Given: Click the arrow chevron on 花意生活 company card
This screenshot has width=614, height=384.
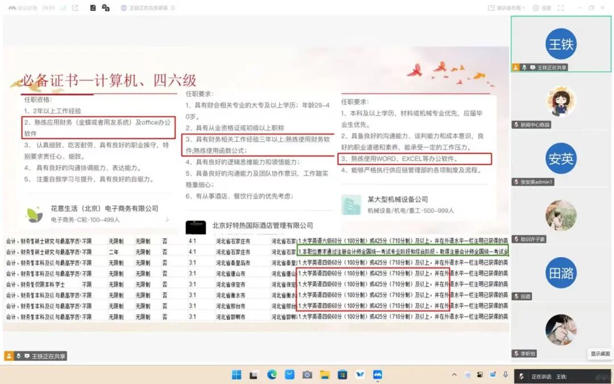Looking at the screenshot, I should 167,220.
